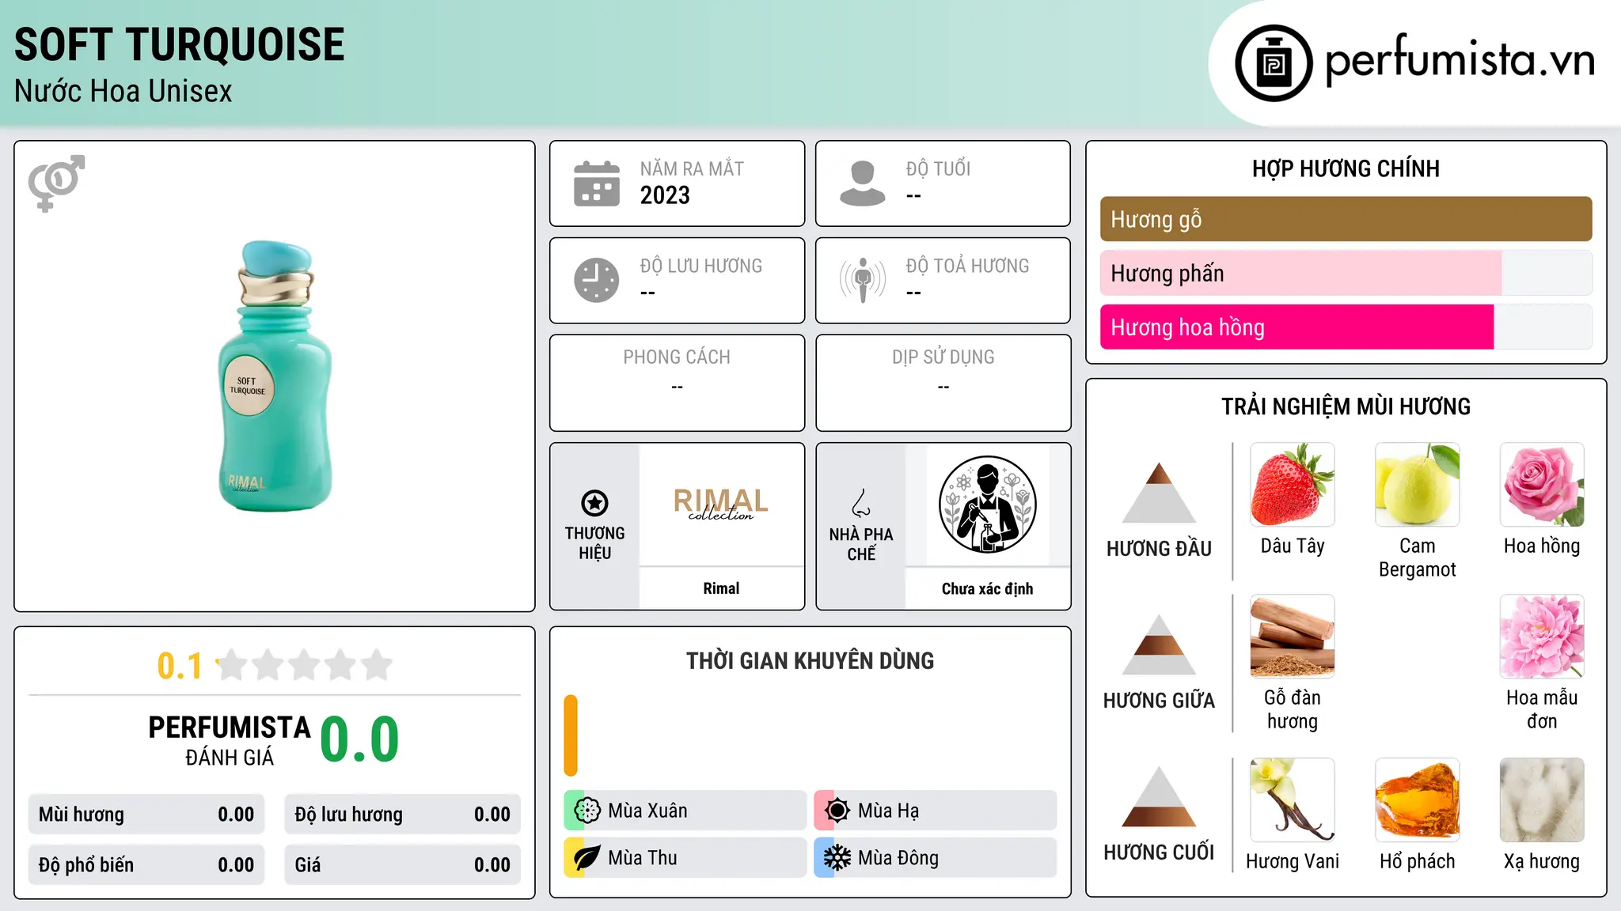Click the Hương Cuối pyramid icon

pos(1159,796)
